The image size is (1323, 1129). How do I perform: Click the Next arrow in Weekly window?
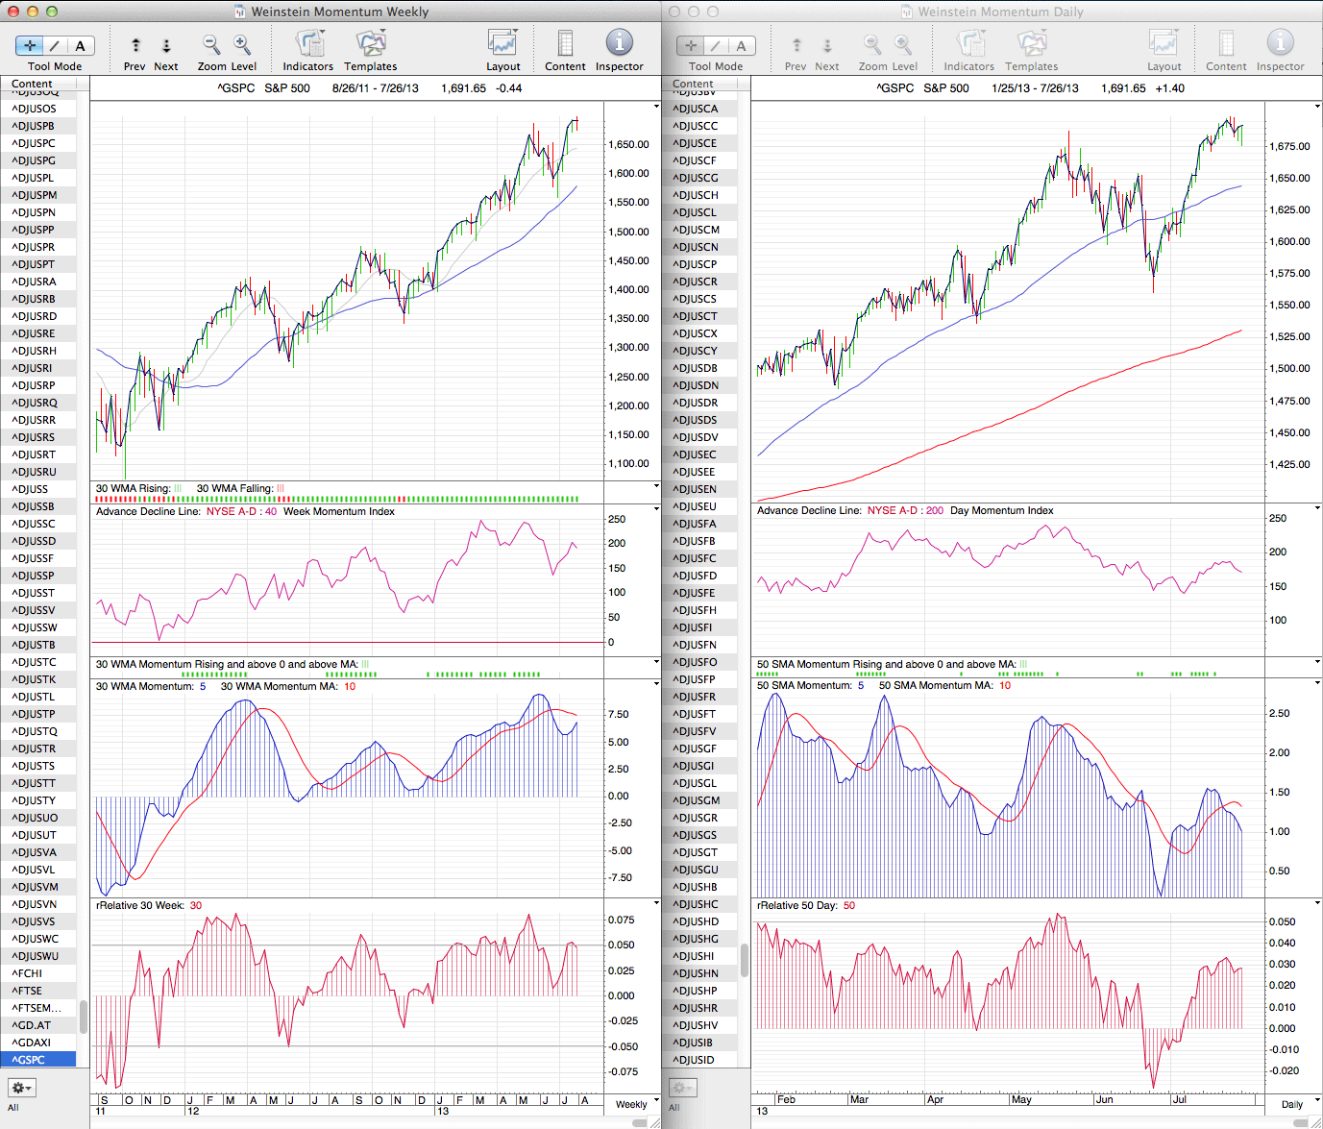[166, 46]
